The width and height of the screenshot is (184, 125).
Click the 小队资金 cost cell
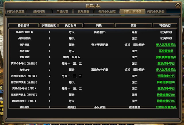pos(100,107)
